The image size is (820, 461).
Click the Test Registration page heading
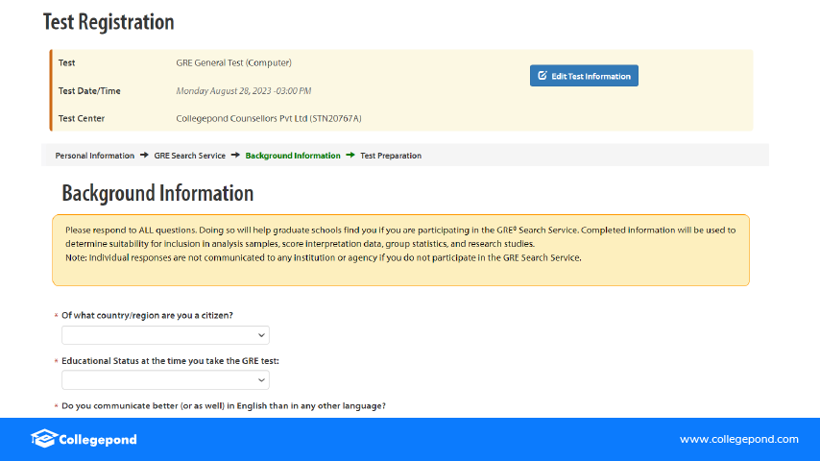click(109, 21)
